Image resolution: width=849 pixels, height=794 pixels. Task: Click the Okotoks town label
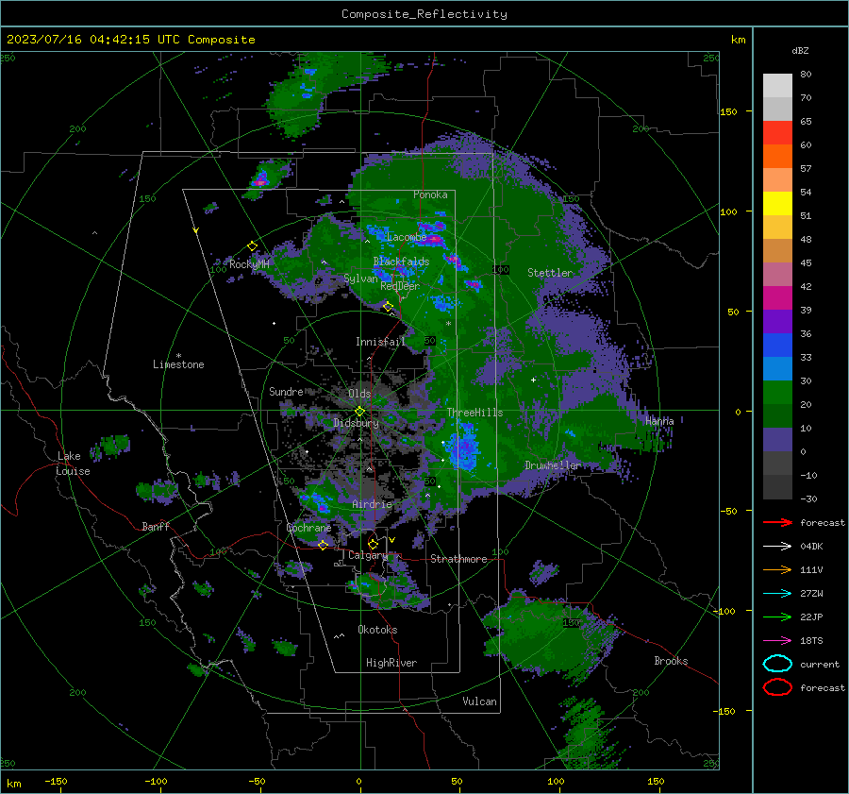pos(377,630)
